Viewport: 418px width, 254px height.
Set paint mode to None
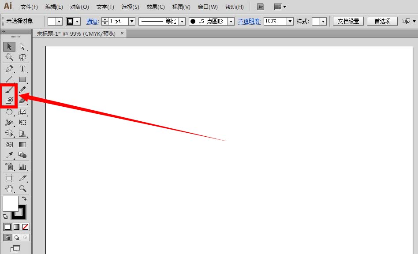pos(25,227)
